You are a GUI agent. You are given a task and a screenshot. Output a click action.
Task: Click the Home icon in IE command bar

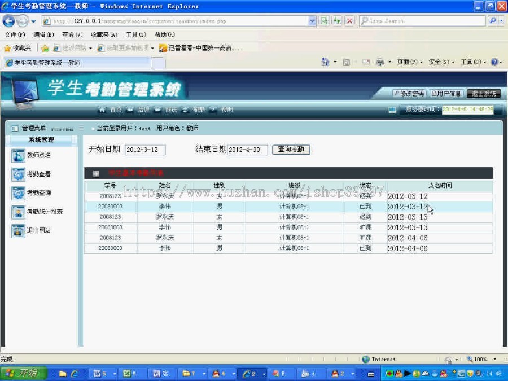point(325,62)
